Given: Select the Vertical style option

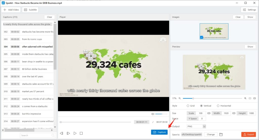Looking at the screenshot, I should [x=206, y=106].
